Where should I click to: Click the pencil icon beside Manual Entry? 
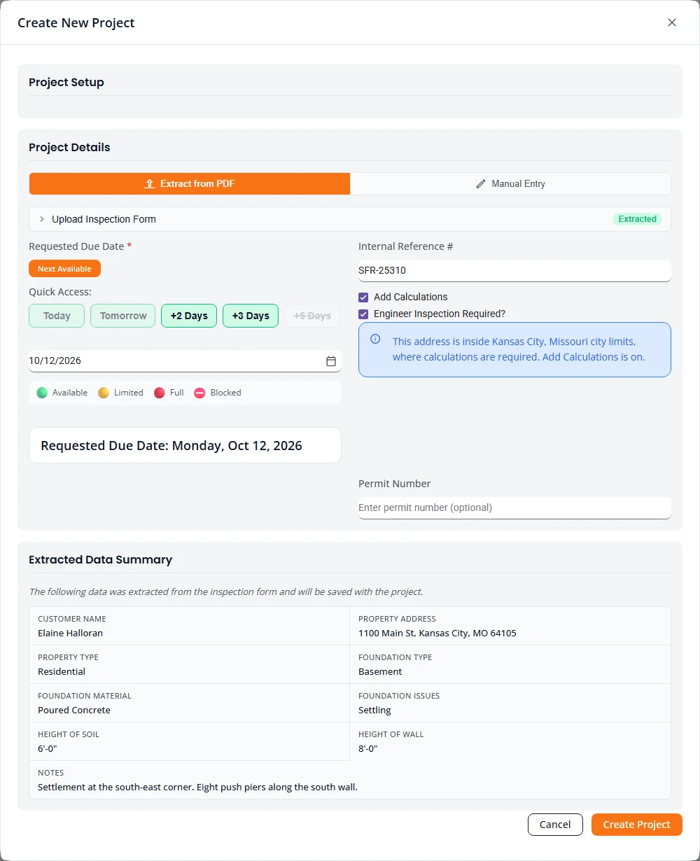coord(481,183)
